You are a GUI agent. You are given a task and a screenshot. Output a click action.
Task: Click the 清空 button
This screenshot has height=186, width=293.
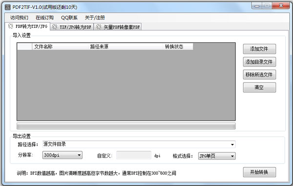(259, 87)
